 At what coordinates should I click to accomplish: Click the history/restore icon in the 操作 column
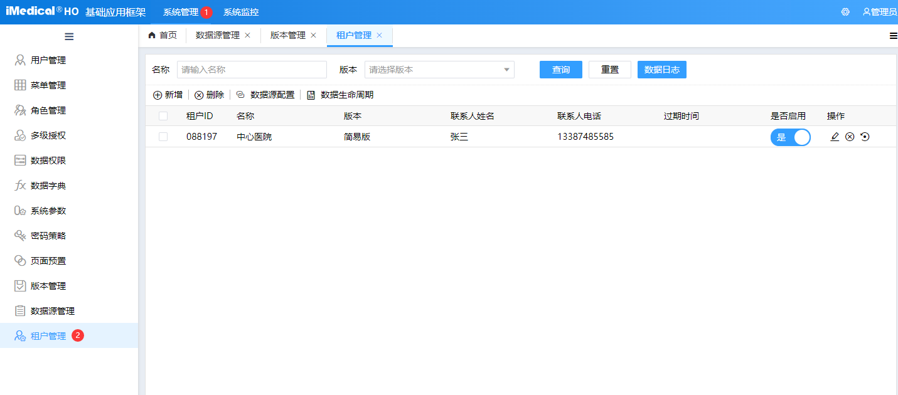coord(865,136)
